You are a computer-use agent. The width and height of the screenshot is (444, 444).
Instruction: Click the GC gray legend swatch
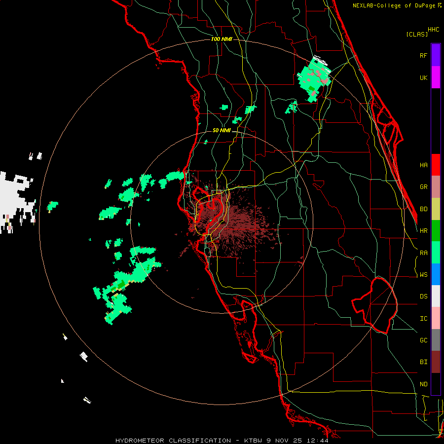(x=436, y=340)
